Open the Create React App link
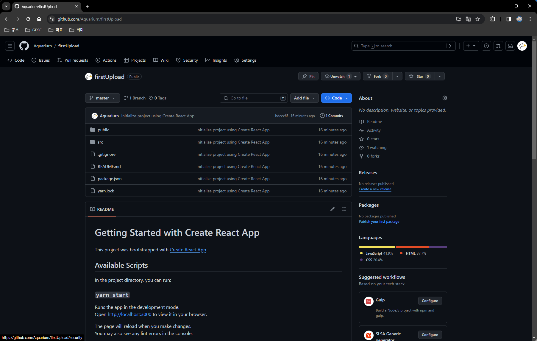Viewport: 537px width, 341px height. coord(188,250)
